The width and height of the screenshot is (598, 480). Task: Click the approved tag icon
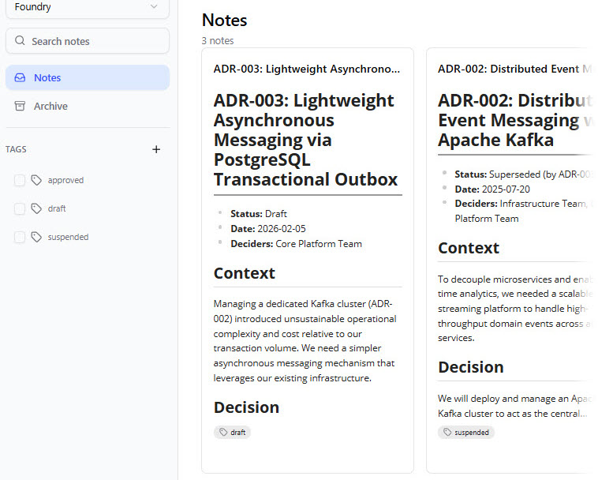coord(36,180)
